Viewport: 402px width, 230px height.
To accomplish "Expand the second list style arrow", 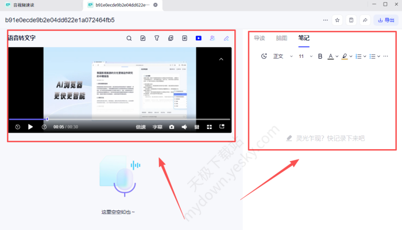I will tap(378, 56).
